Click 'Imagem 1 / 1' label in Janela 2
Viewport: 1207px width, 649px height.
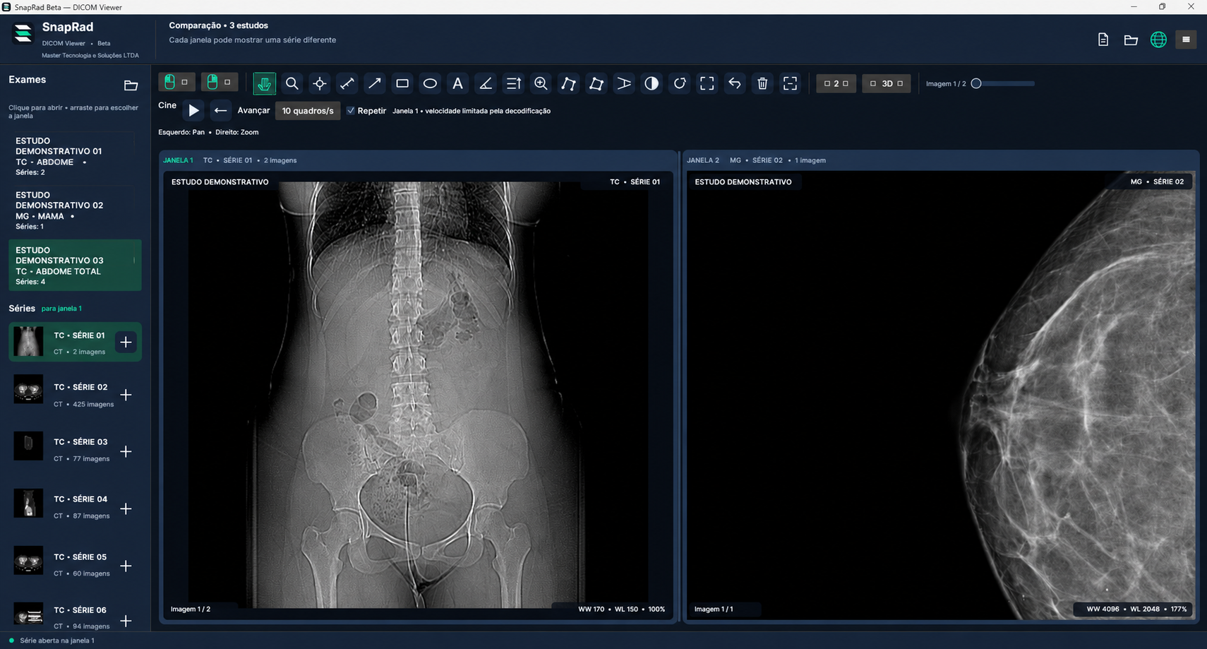[714, 609]
